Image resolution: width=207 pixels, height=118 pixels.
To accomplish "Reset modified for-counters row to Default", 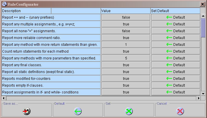I will tap(176, 79).
